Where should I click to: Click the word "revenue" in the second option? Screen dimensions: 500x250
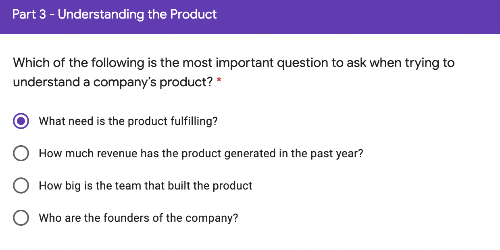[x=118, y=154]
